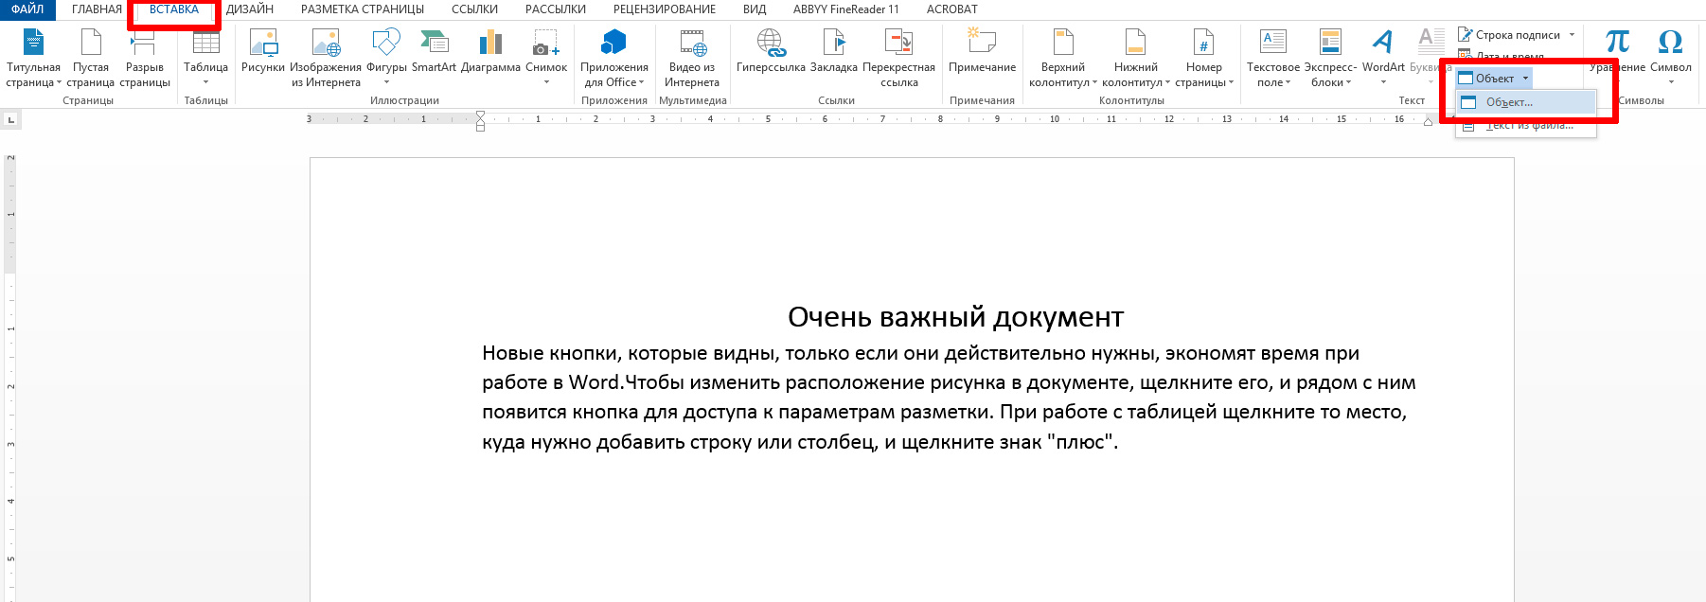The width and height of the screenshot is (1706, 602).
Task: Insert a Гиперссылка hyperlink
Action: [771, 44]
